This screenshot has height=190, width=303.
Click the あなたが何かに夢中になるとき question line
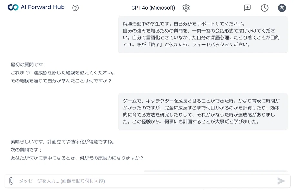[77, 158]
